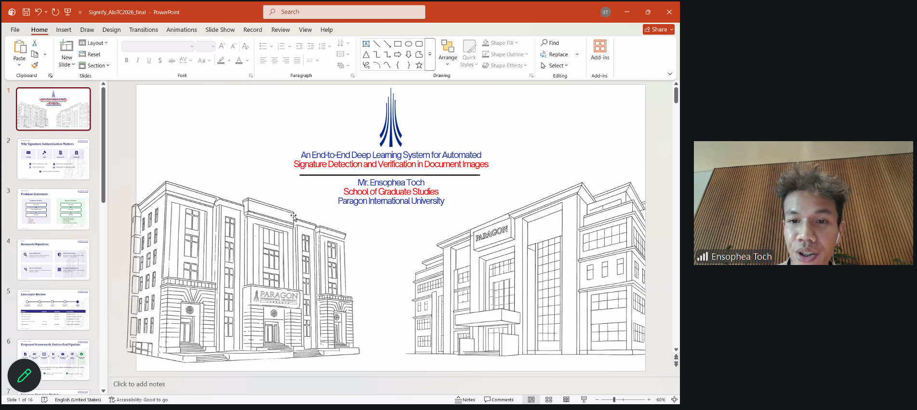Open the Select dropdown in Editing

point(555,66)
